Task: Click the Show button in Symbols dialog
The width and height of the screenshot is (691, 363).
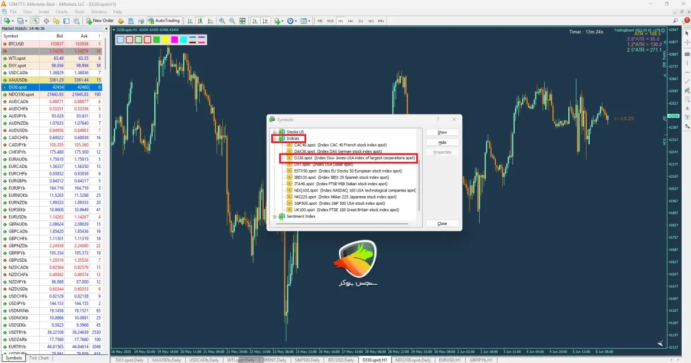Action: (442, 132)
